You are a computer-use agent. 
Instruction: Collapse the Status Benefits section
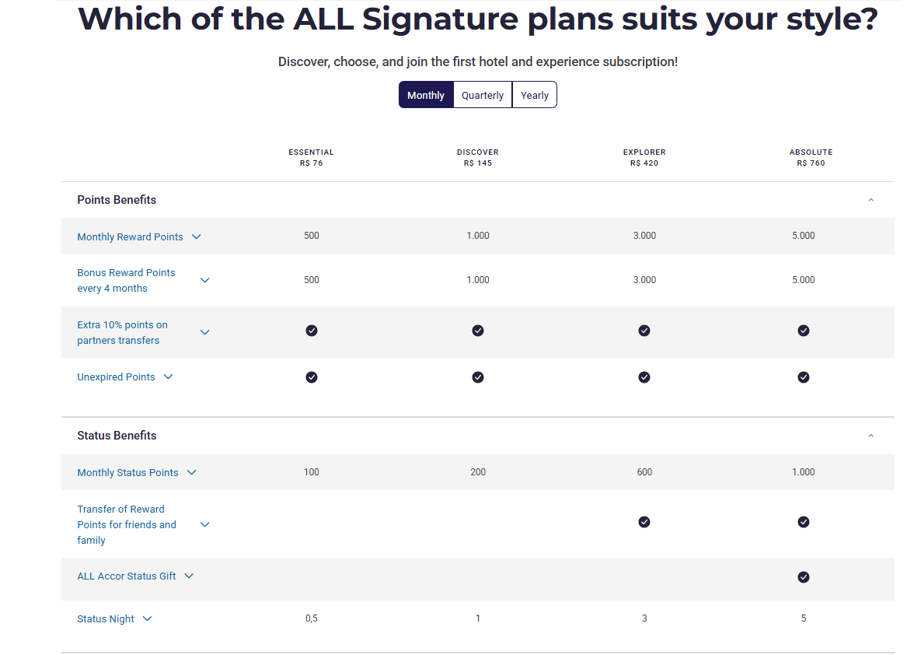870,436
